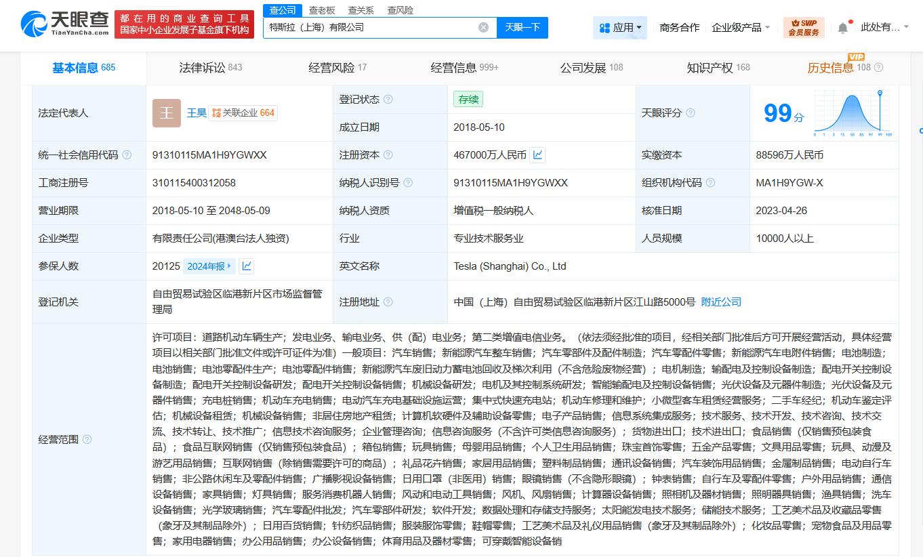Click 关联企业 664 next to 王昊
Viewport: 923px width, 557px height.
point(243,112)
